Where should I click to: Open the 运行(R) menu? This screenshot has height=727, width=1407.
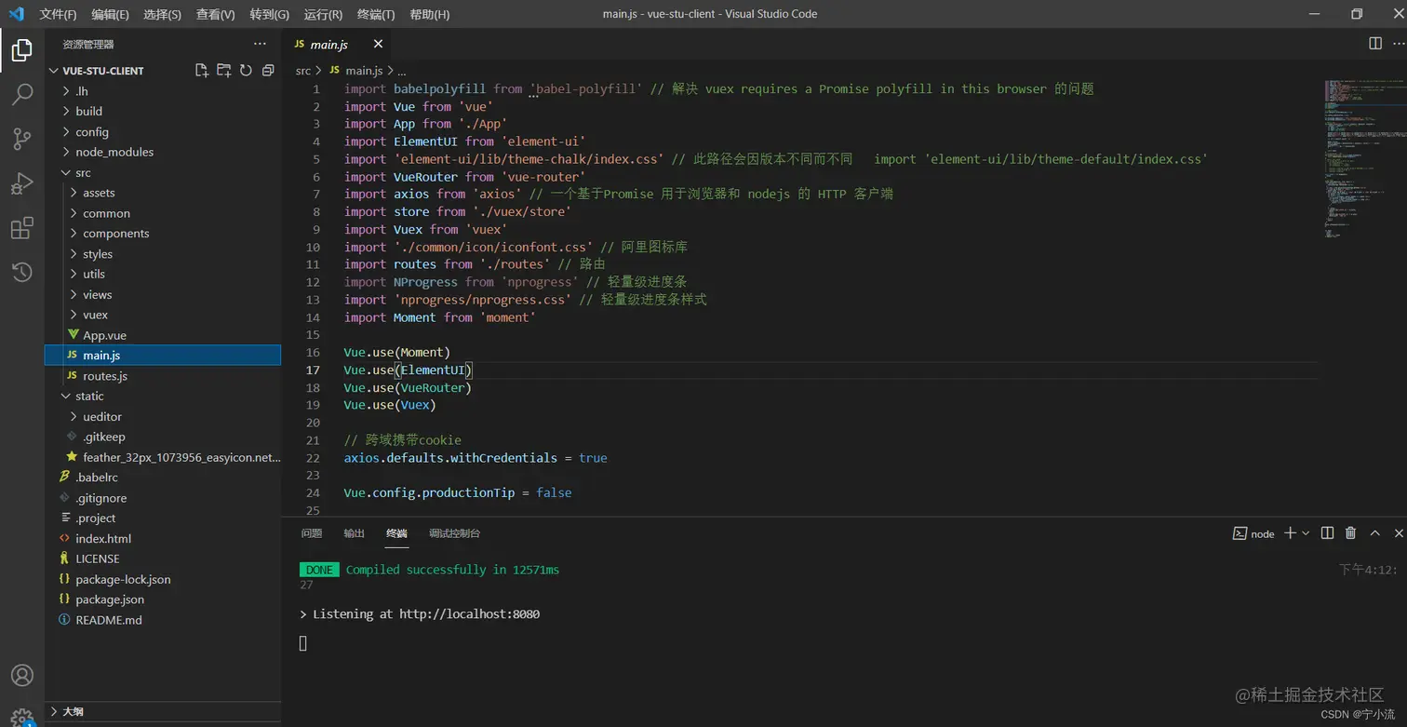(323, 14)
